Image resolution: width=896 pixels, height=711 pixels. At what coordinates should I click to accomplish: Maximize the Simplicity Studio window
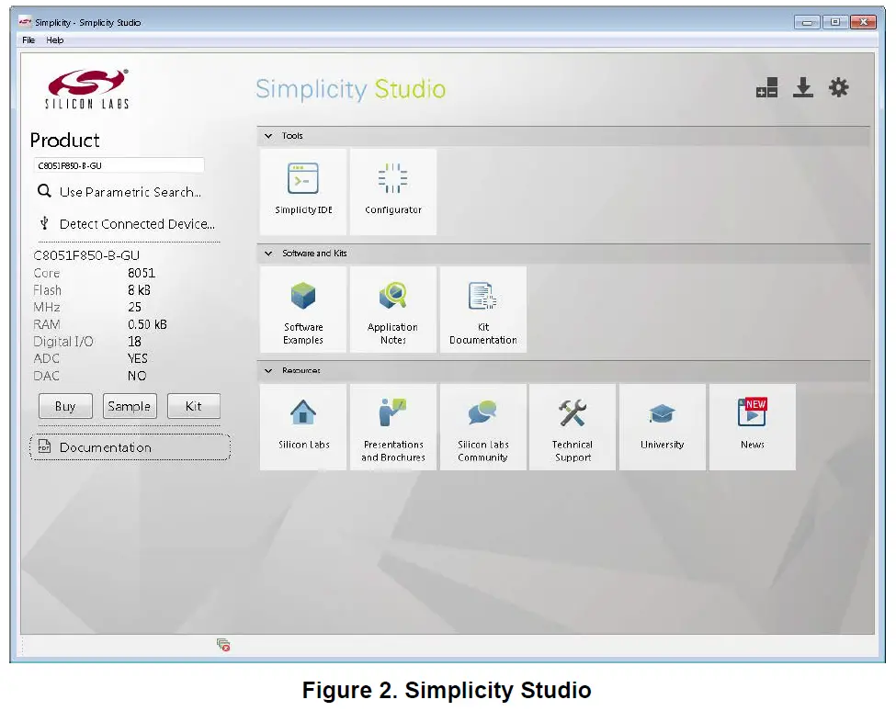point(834,22)
